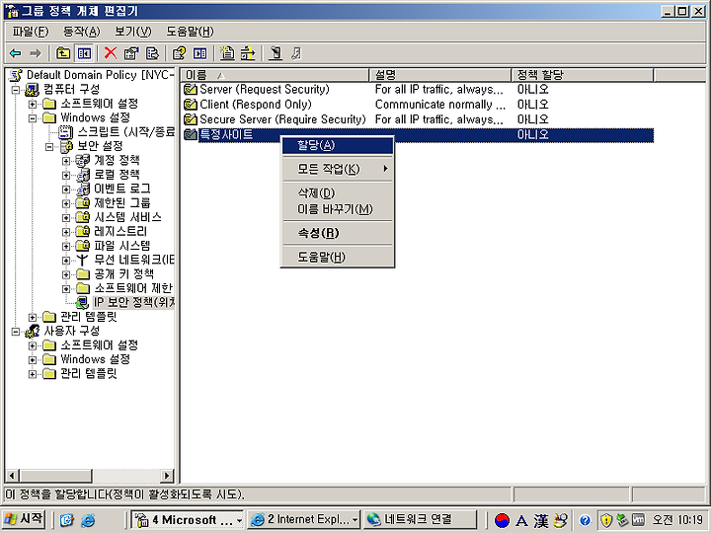Choose 속성(R) in the context menu
The width and height of the screenshot is (711, 533).
[x=338, y=233]
